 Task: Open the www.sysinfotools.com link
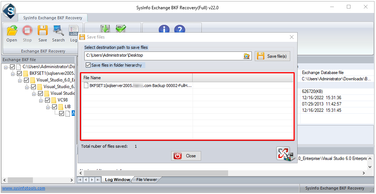(x=24, y=188)
